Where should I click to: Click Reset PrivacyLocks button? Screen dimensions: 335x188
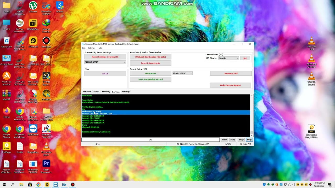[x=150, y=63]
